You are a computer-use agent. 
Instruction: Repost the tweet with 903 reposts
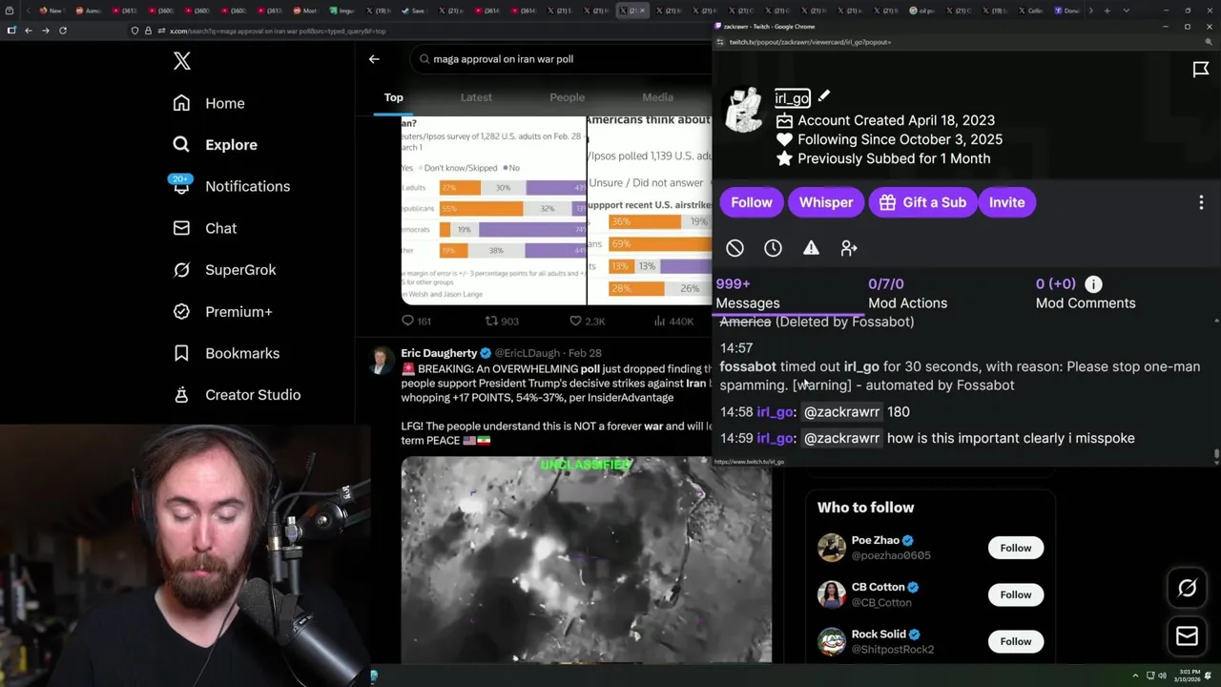(502, 322)
